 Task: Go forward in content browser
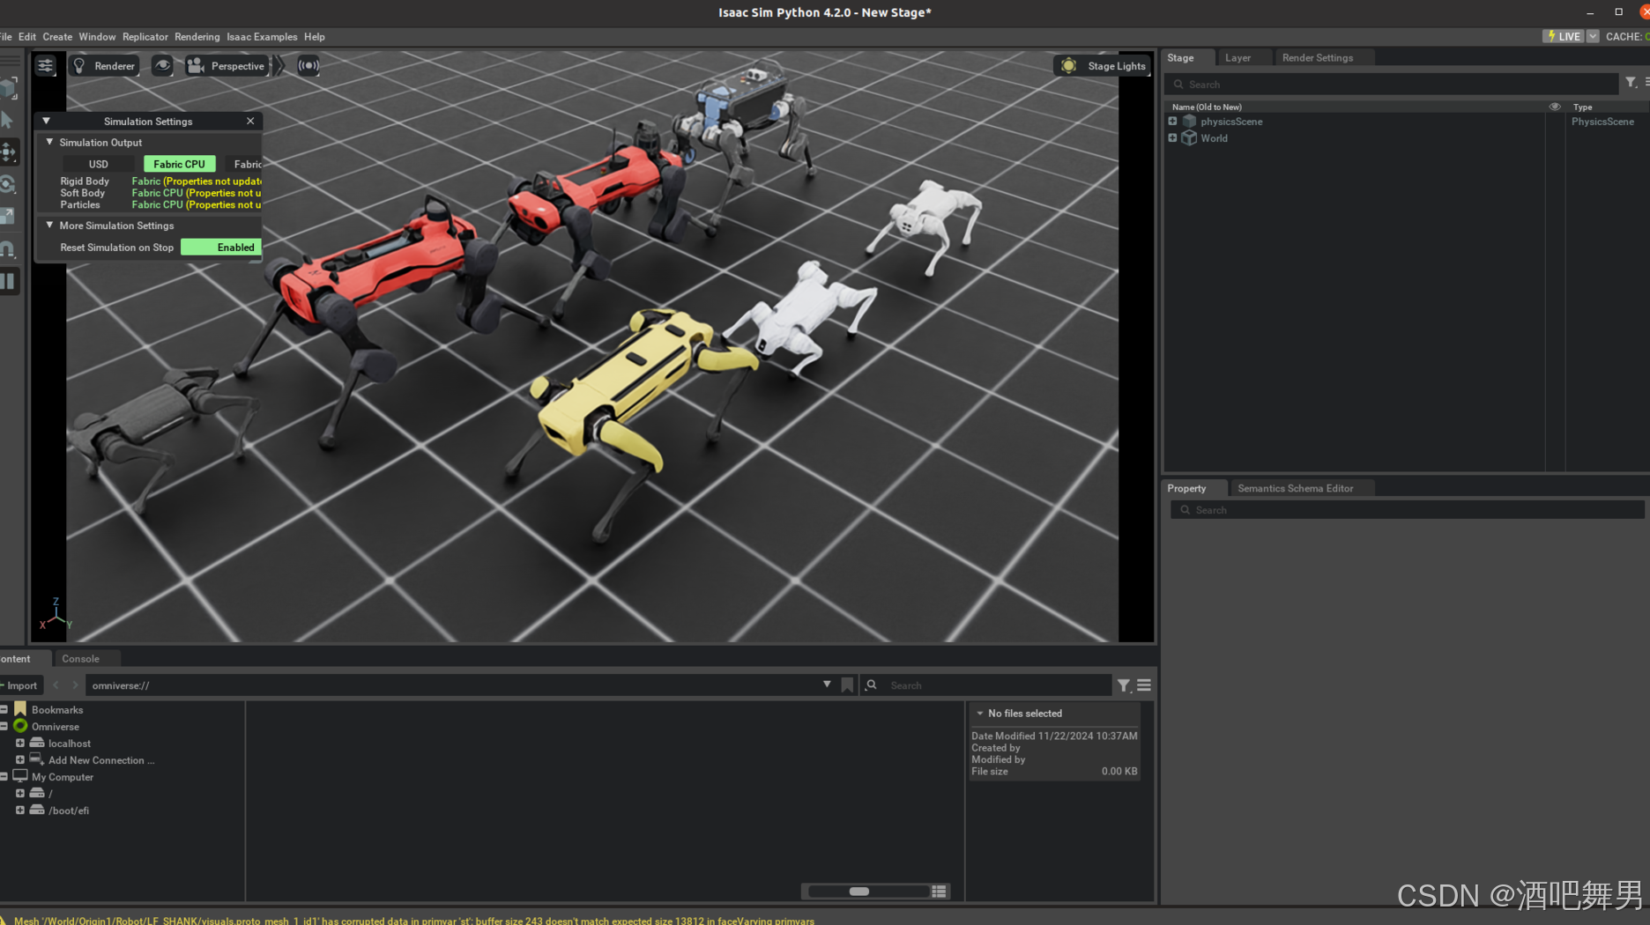click(x=75, y=685)
